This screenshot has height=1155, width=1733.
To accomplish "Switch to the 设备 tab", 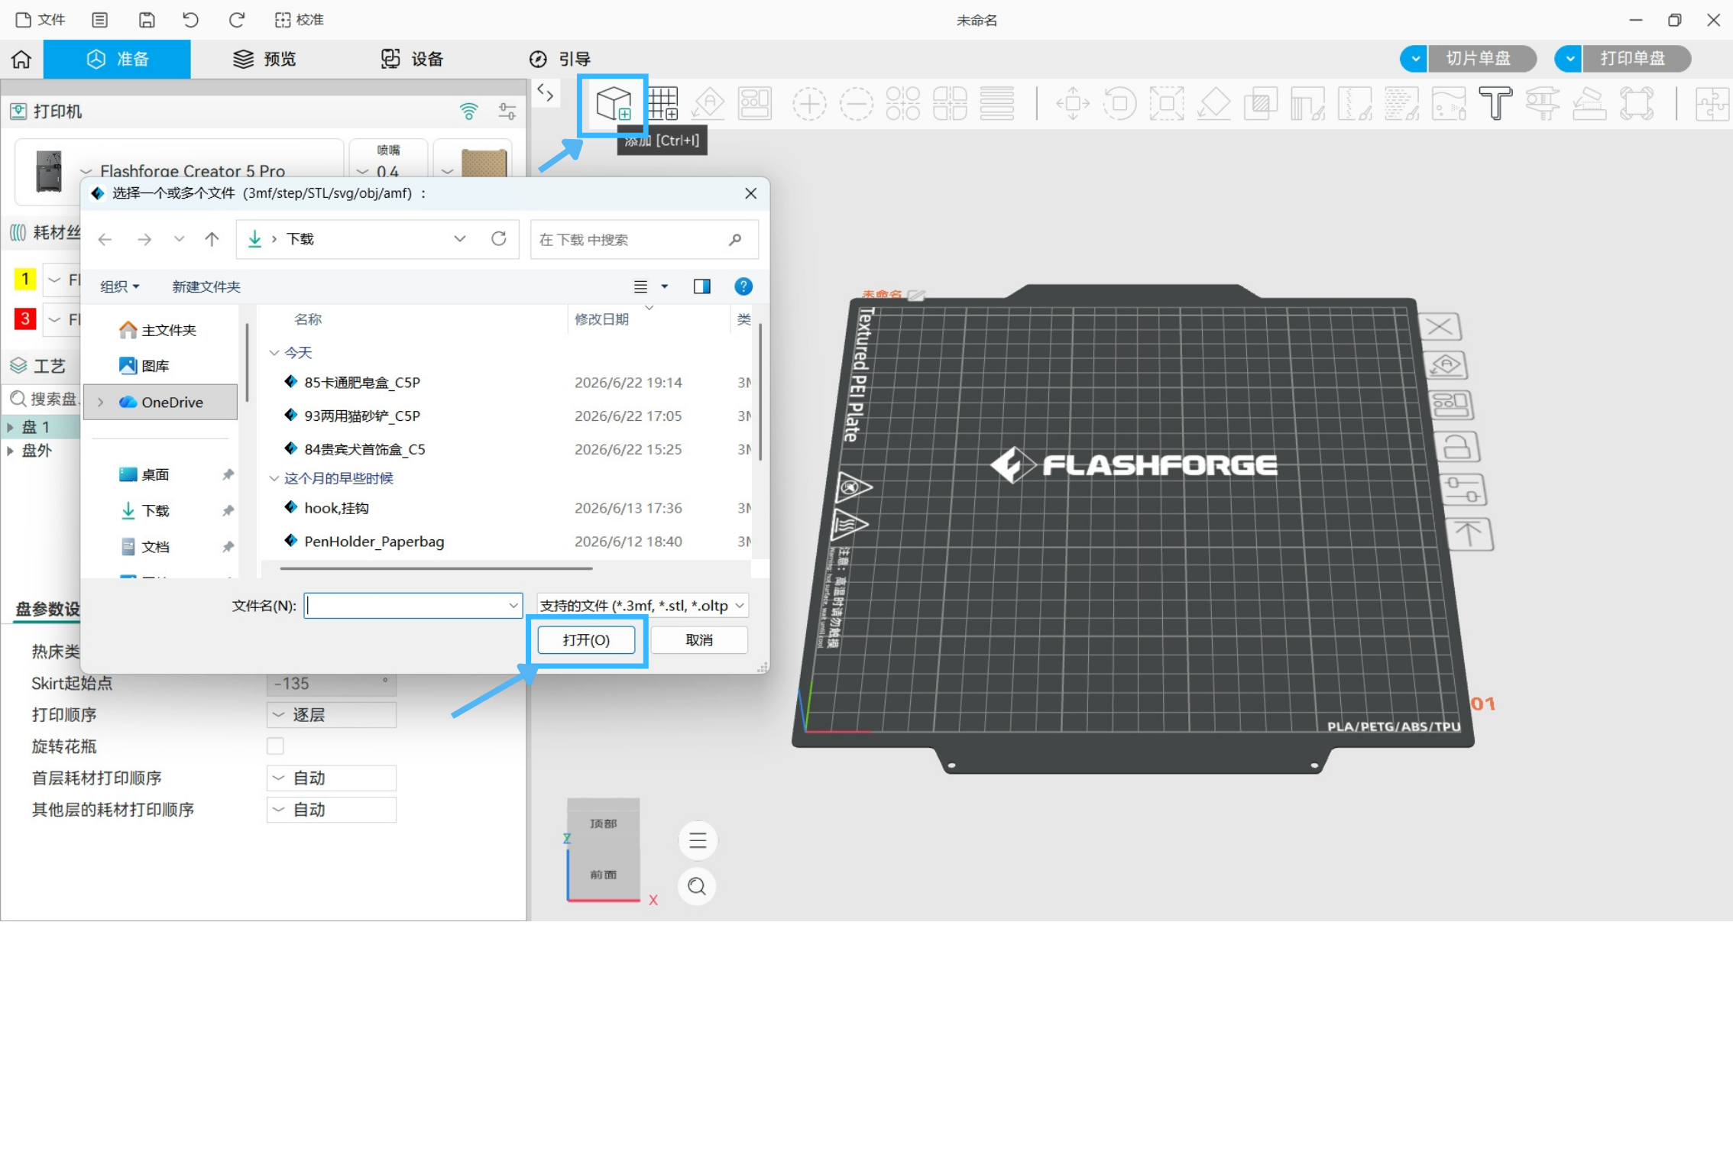I will tap(412, 59).
